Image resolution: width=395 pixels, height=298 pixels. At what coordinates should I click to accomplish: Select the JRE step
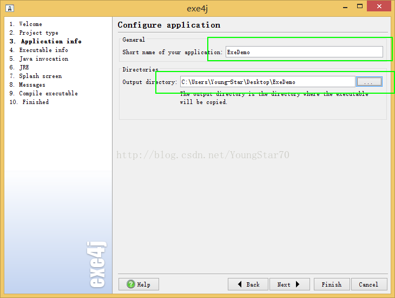coord(19,67)
